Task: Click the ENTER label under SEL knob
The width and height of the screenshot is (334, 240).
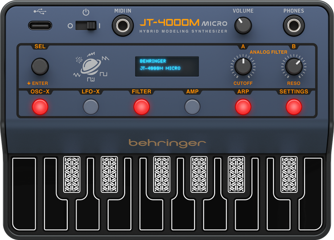Action: click(37, 83)
